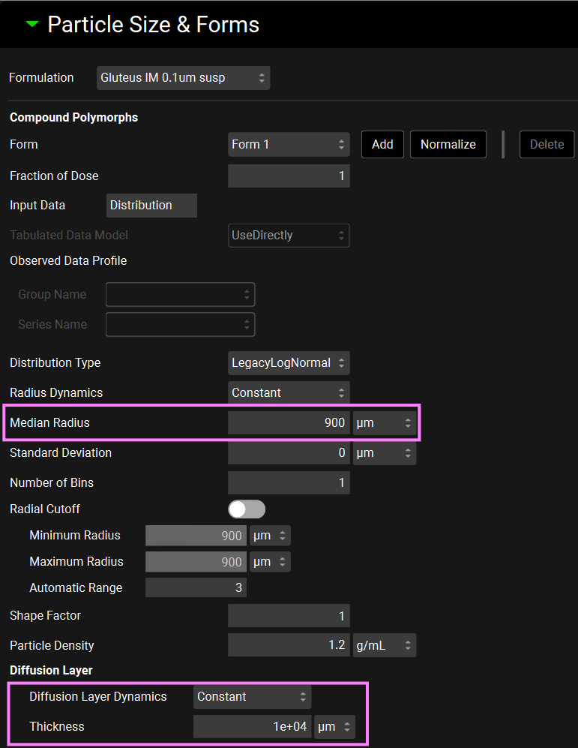Click the Add polymorph button
The image size is (578, 748).
coord(382,145)
